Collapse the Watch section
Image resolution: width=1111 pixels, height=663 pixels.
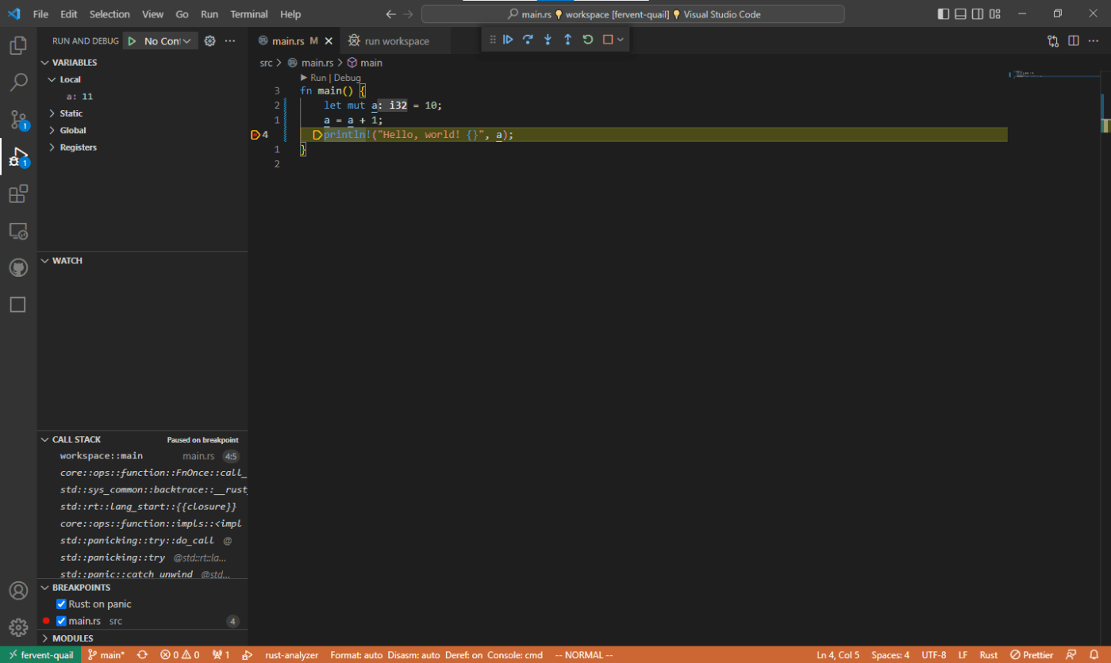click(46, 261)
